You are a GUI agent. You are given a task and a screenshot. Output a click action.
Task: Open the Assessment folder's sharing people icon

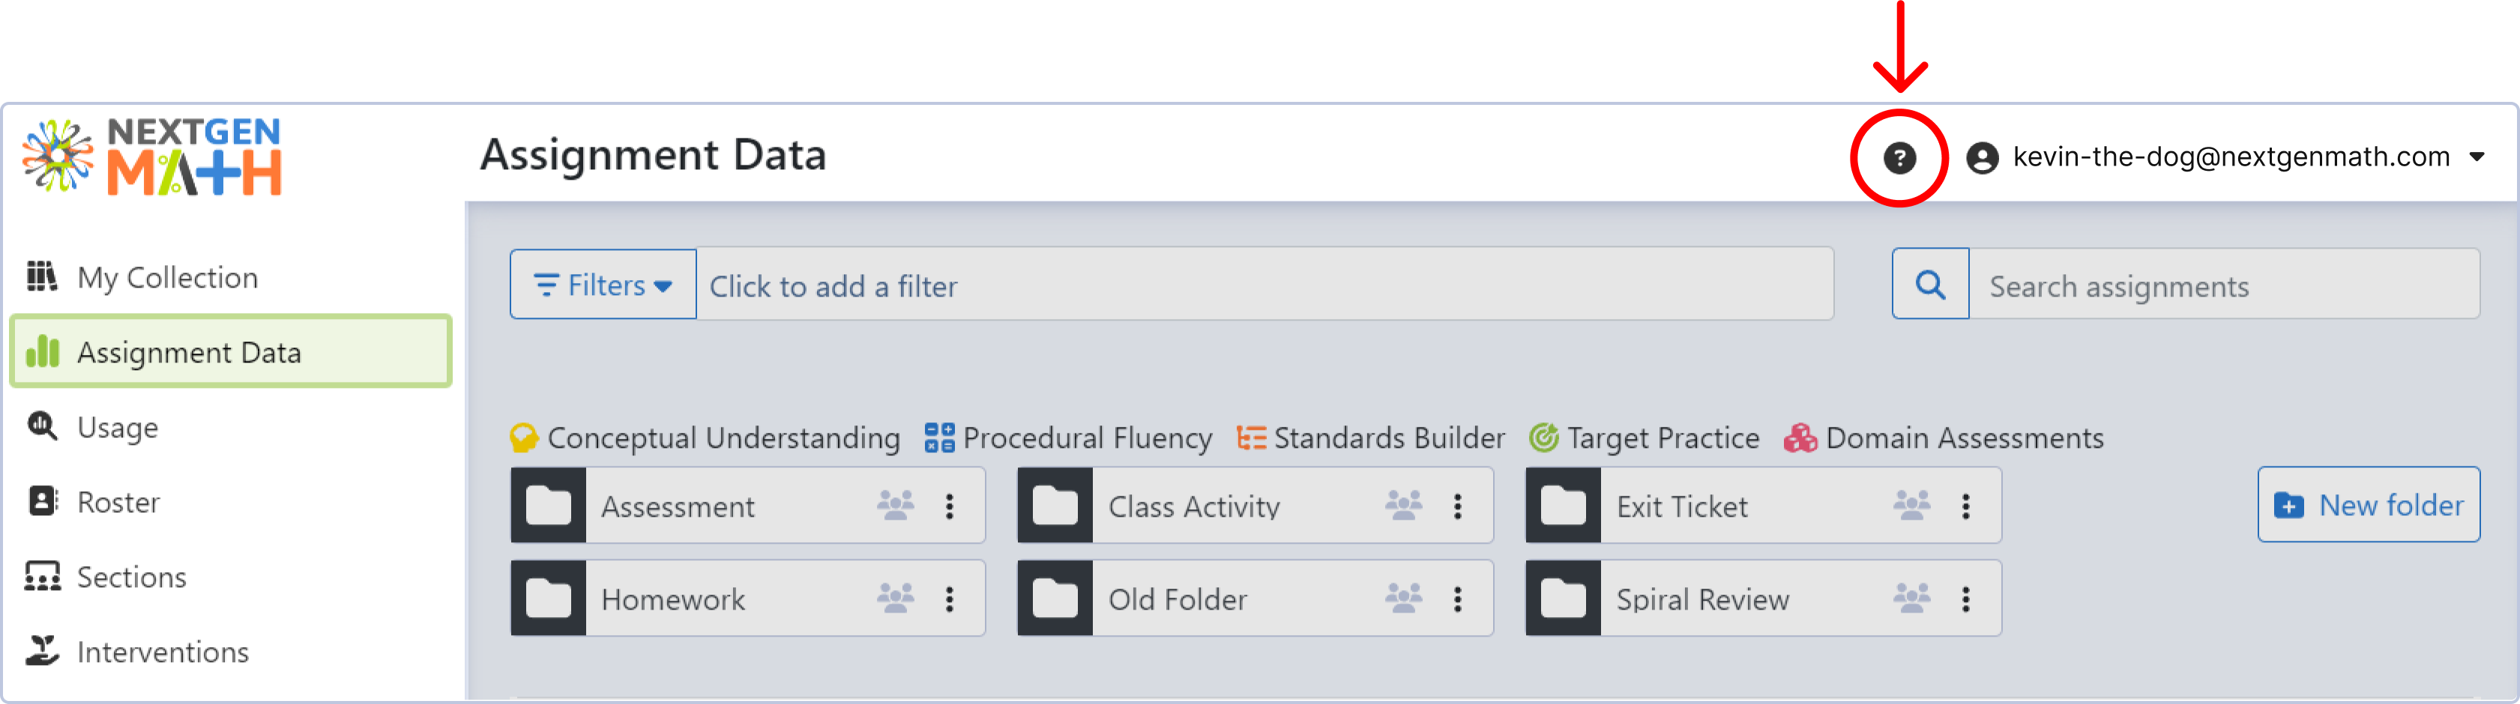click(x=895, y=506)
